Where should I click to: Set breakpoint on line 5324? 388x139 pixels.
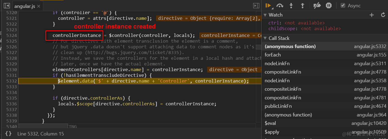(x=11, y=36)
